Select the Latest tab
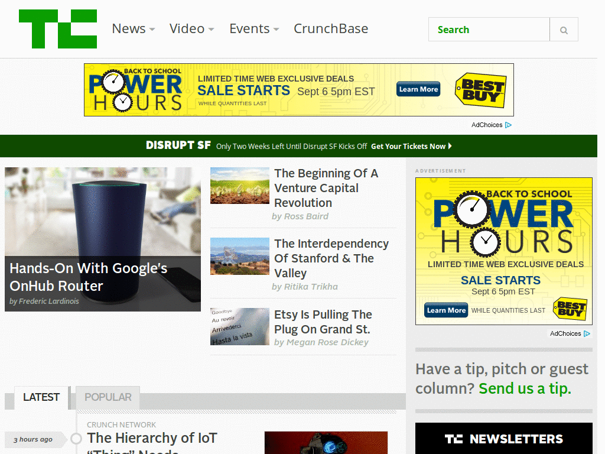This screenshot has width=605, height=454. (x=41, y=397)
